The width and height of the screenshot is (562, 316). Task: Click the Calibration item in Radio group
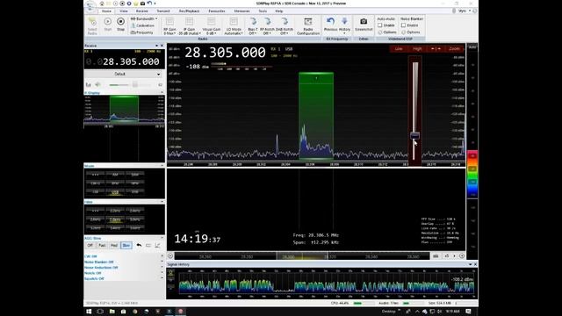coord(142,25)
